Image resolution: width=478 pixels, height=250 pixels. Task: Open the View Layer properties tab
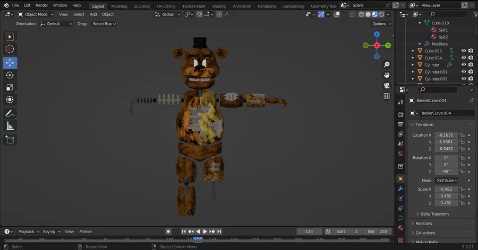(x=400, y=134)
